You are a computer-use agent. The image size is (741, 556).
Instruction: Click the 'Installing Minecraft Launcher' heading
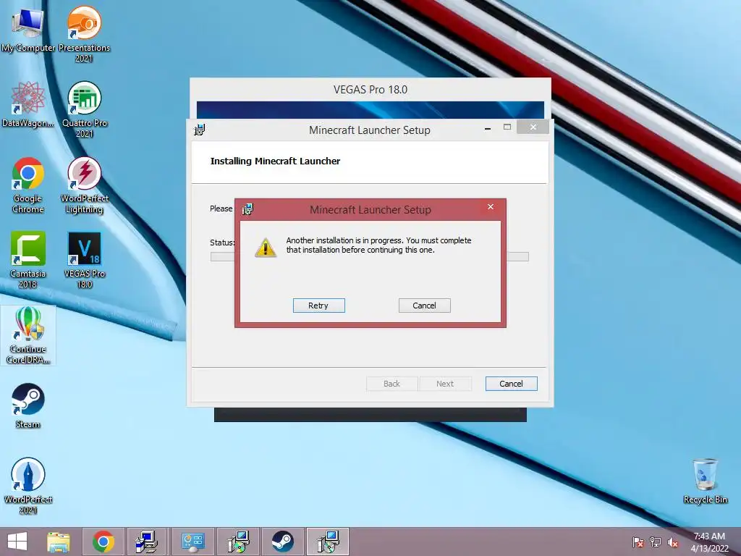pos(275,161)
